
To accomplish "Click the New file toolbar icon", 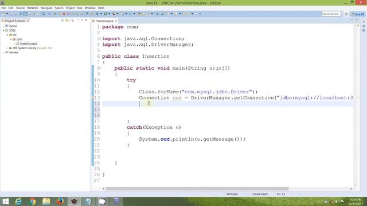I will (x=3, y=14).
